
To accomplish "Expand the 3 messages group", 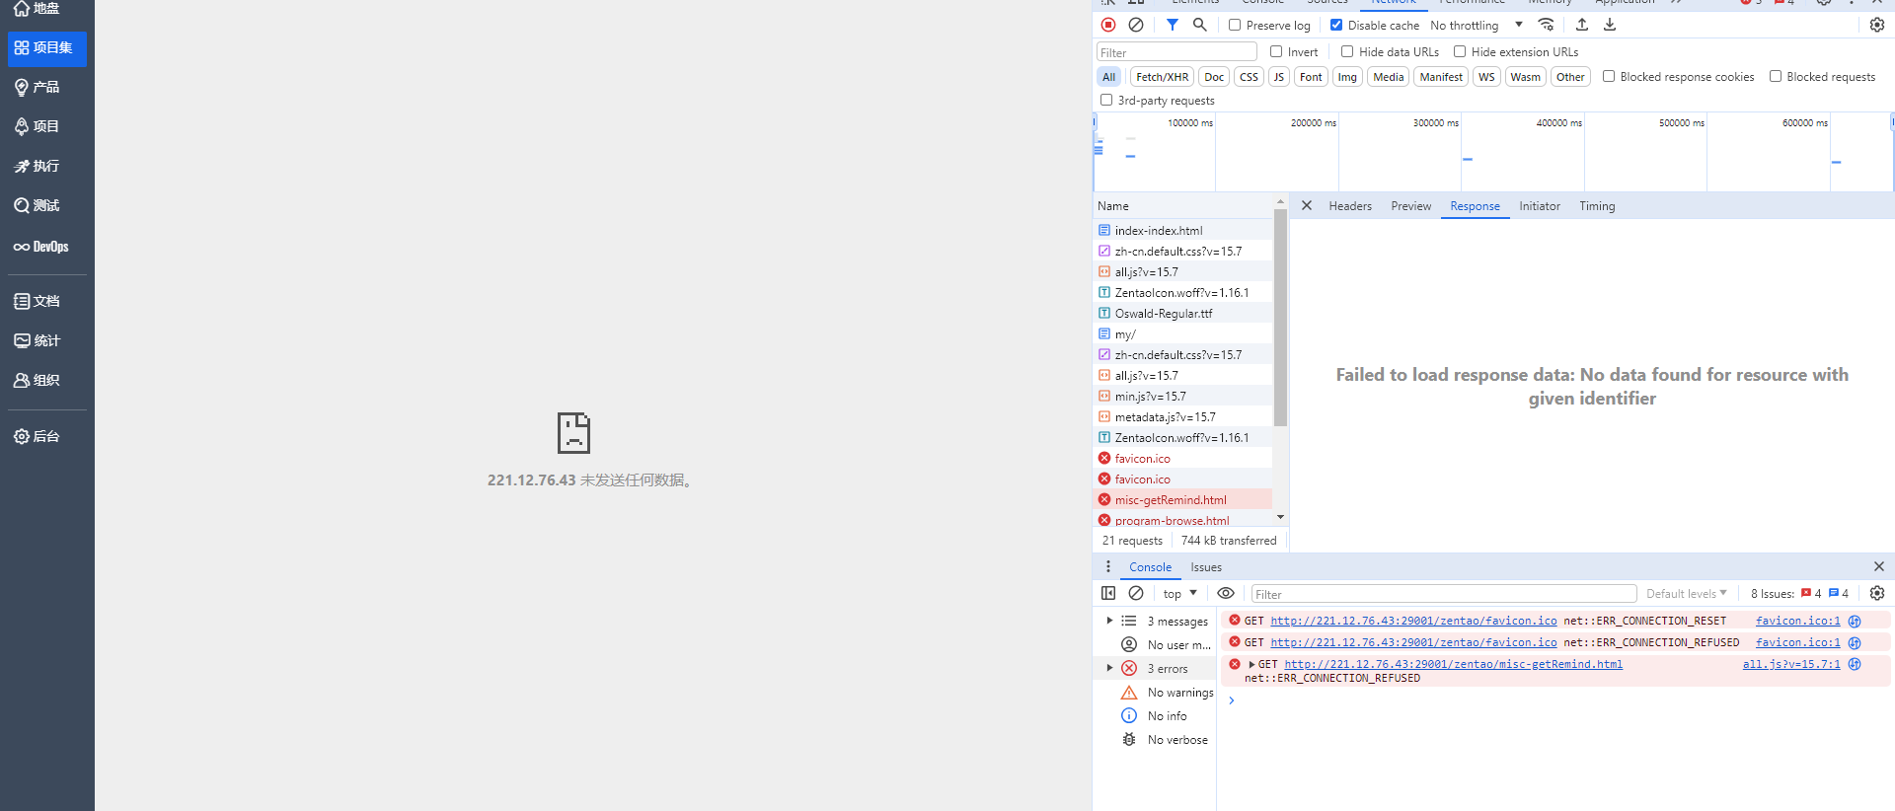I will point(1109,622).
